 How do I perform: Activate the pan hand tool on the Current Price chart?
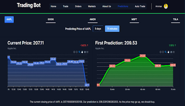point(82,52)
